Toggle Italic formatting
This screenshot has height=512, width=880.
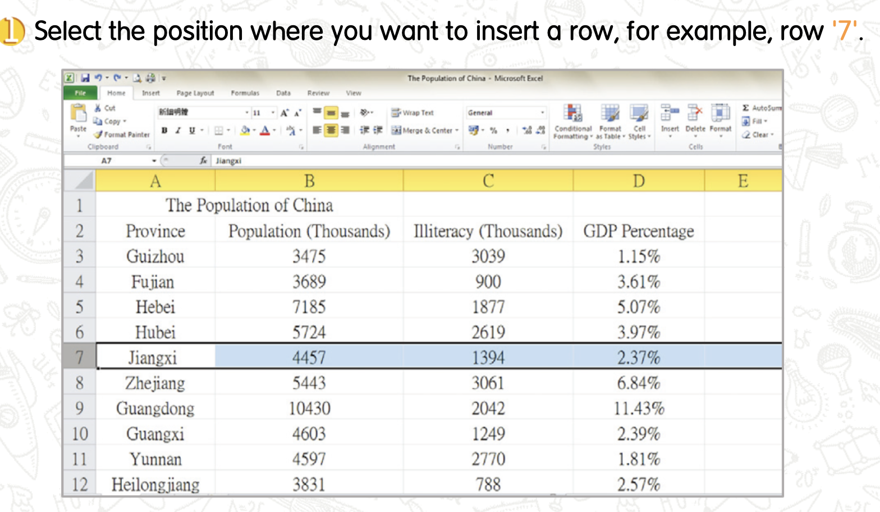tap(178, 130)
